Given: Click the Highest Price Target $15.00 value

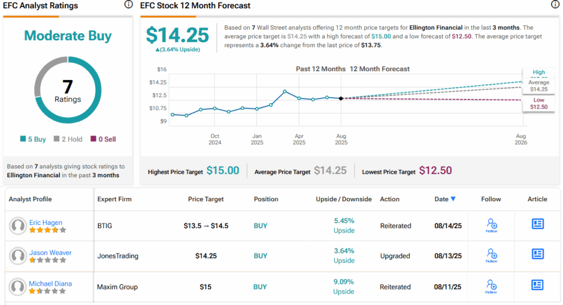Looking at the screenshot, I should pos(223,171).
